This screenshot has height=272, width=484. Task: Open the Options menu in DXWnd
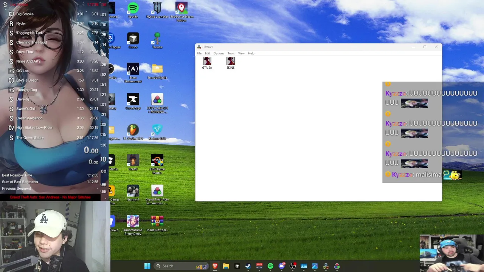click(219, 53)
